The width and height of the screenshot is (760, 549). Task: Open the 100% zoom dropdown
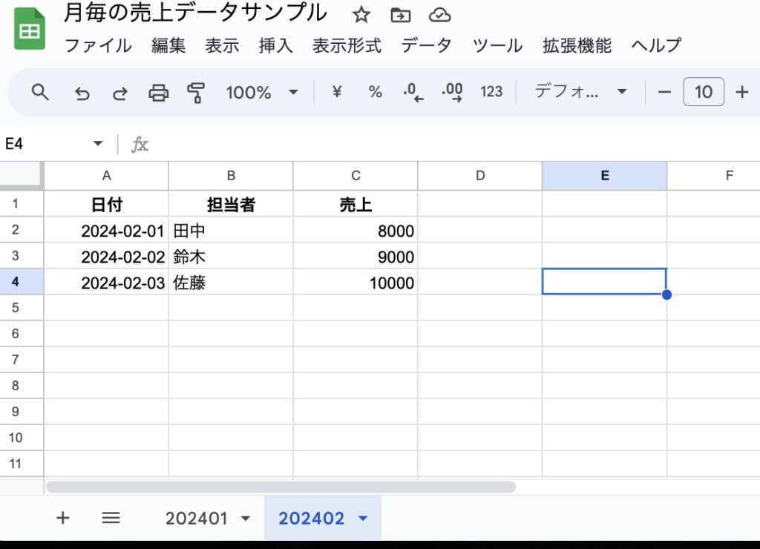point(261,92)
